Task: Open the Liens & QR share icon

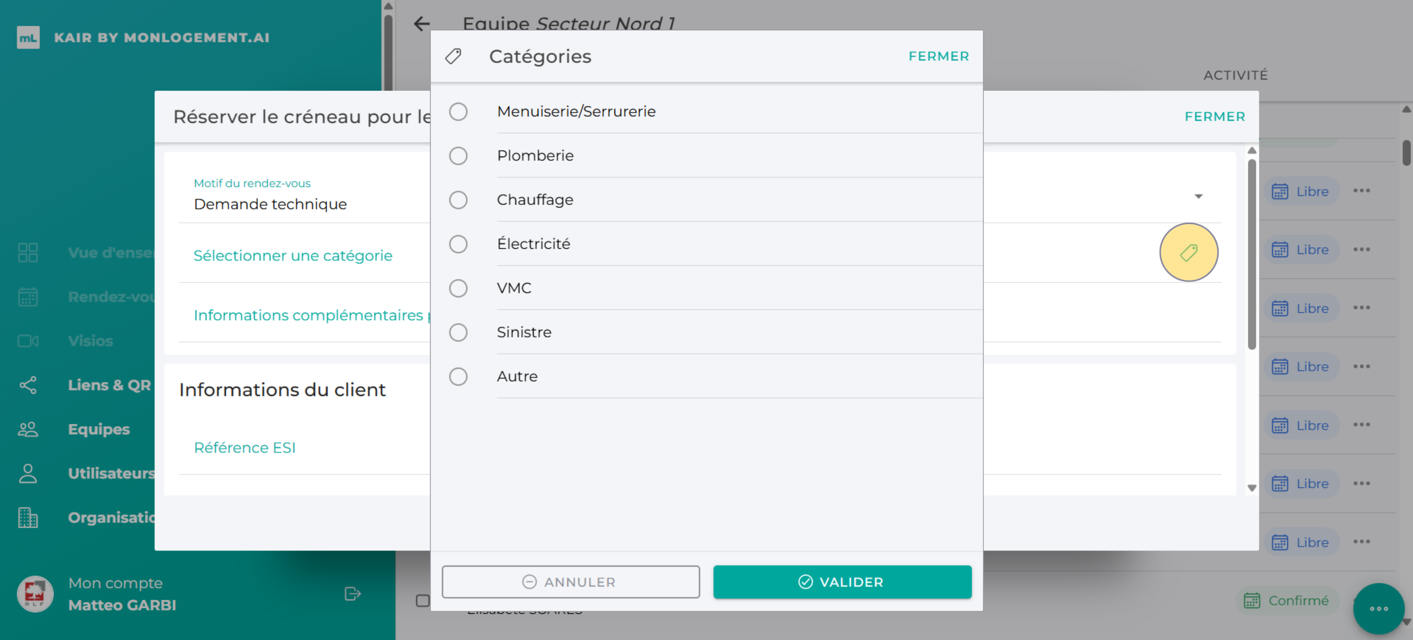Action: (28, 385)
